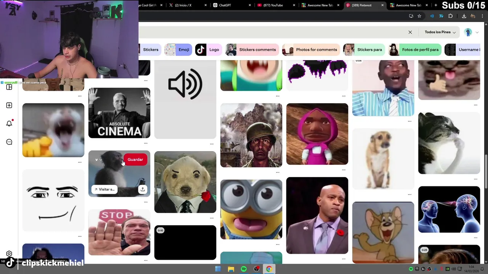Screen dimensions: 488x274
Task: Select the Fotos de perfil para chip
Action: click(x=415, y=49)
